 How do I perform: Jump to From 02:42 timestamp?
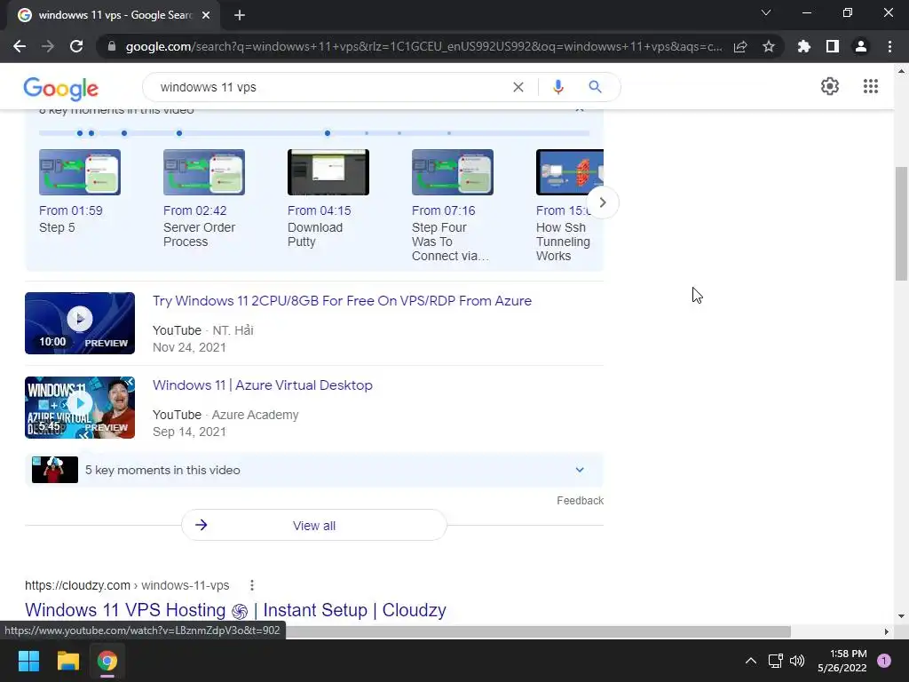(x=194, y=210)
